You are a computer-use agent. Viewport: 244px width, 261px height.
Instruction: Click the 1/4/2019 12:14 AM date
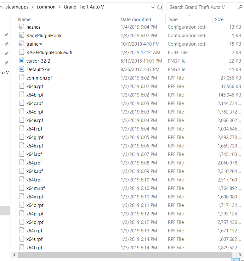click(140, 53)
